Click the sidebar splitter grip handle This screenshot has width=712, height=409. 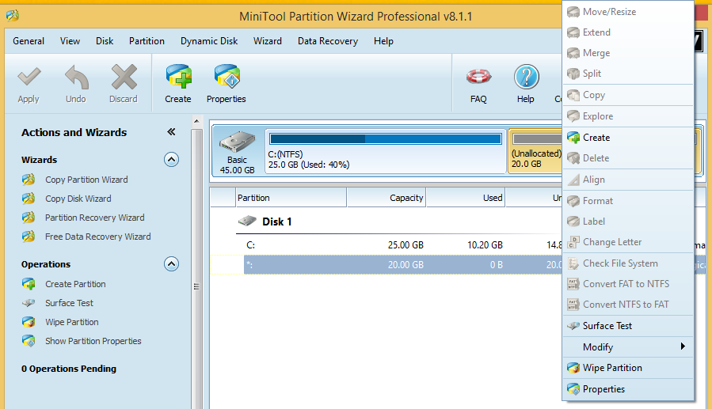(196, 286)
